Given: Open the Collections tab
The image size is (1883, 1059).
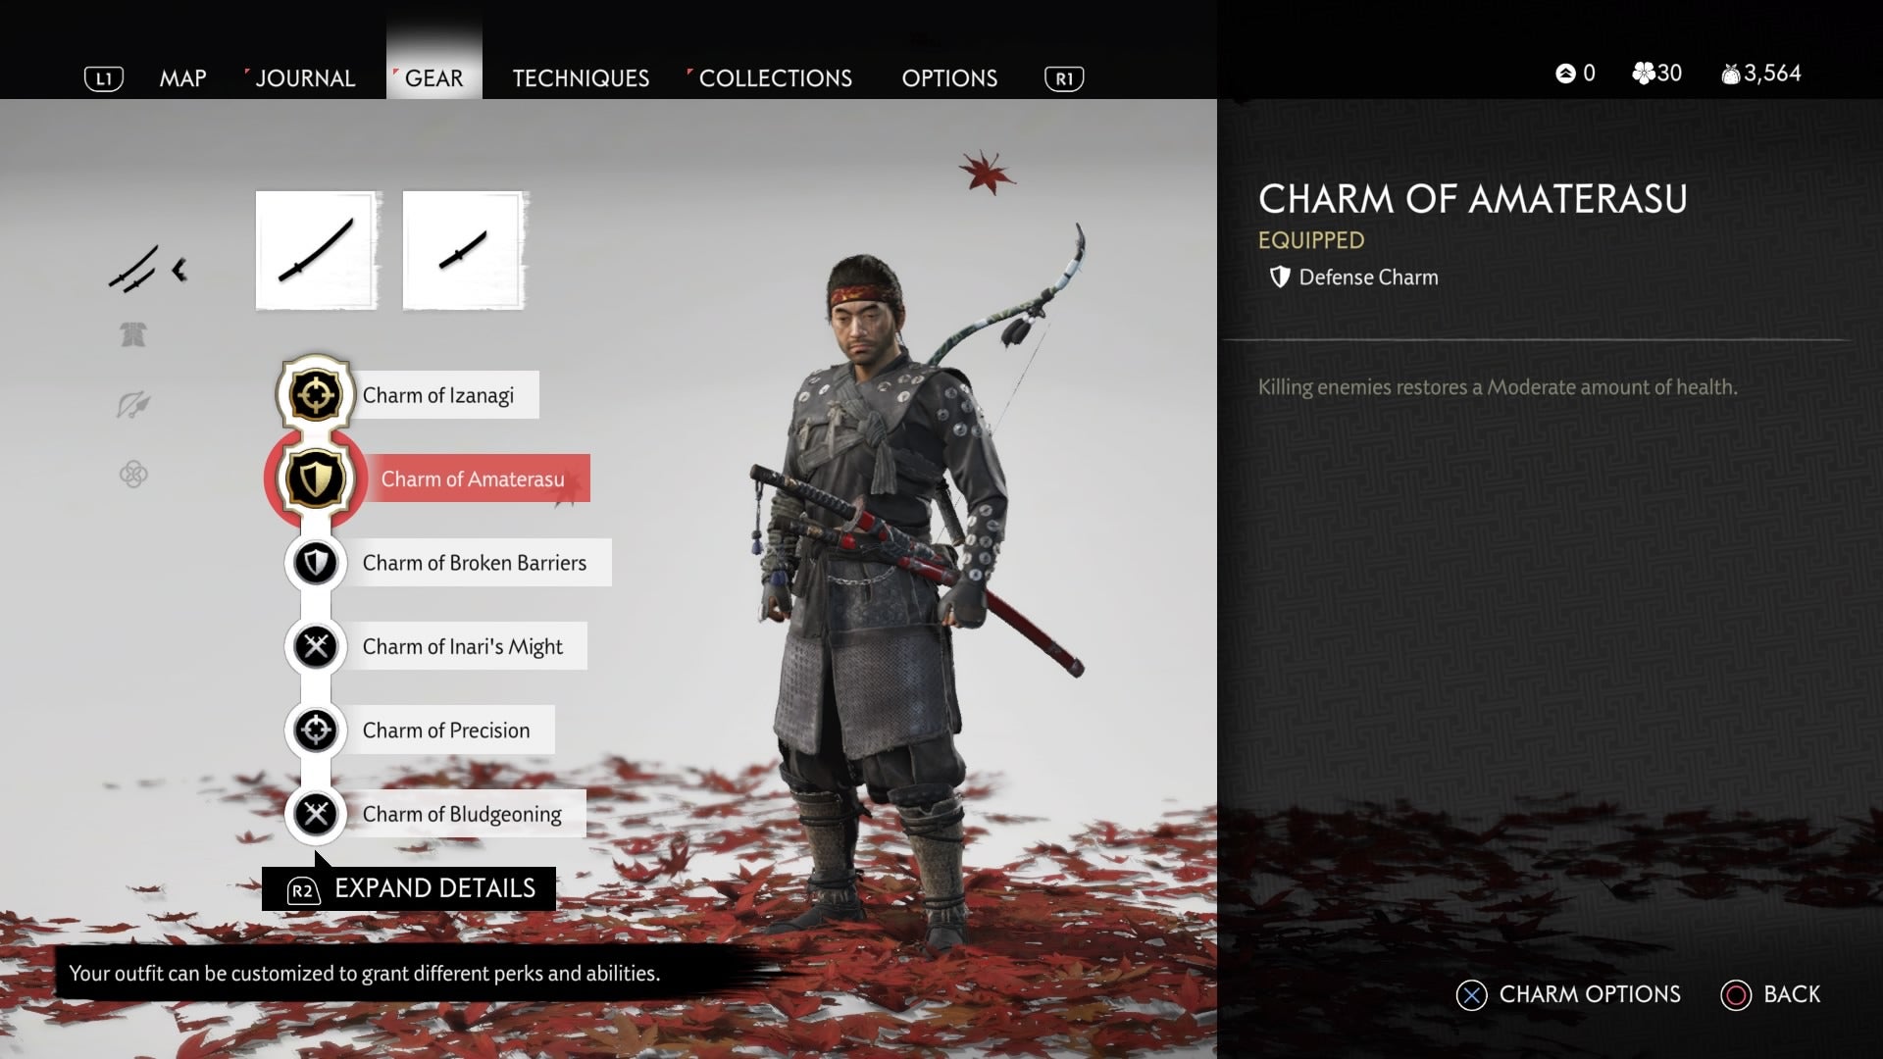Looking at the screenshot, I should (775, 78).
